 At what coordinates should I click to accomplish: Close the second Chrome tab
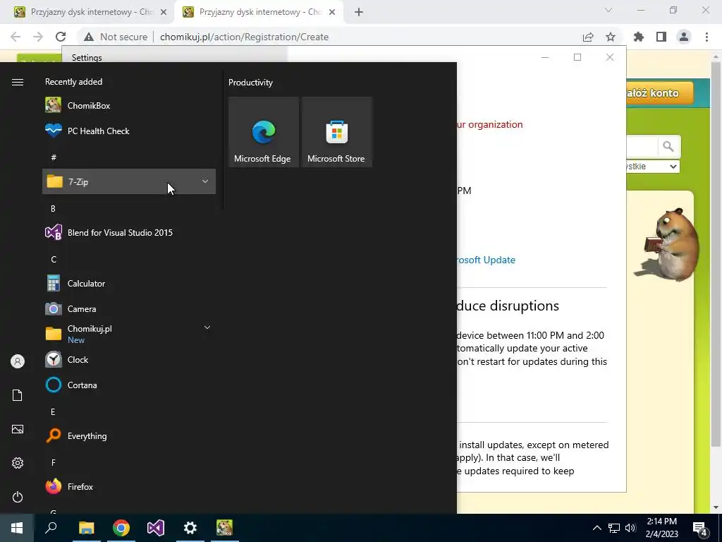pos(332,13)
